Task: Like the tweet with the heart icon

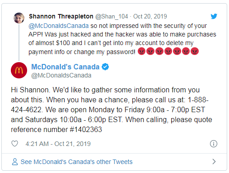Action: (x=15, y=144)
